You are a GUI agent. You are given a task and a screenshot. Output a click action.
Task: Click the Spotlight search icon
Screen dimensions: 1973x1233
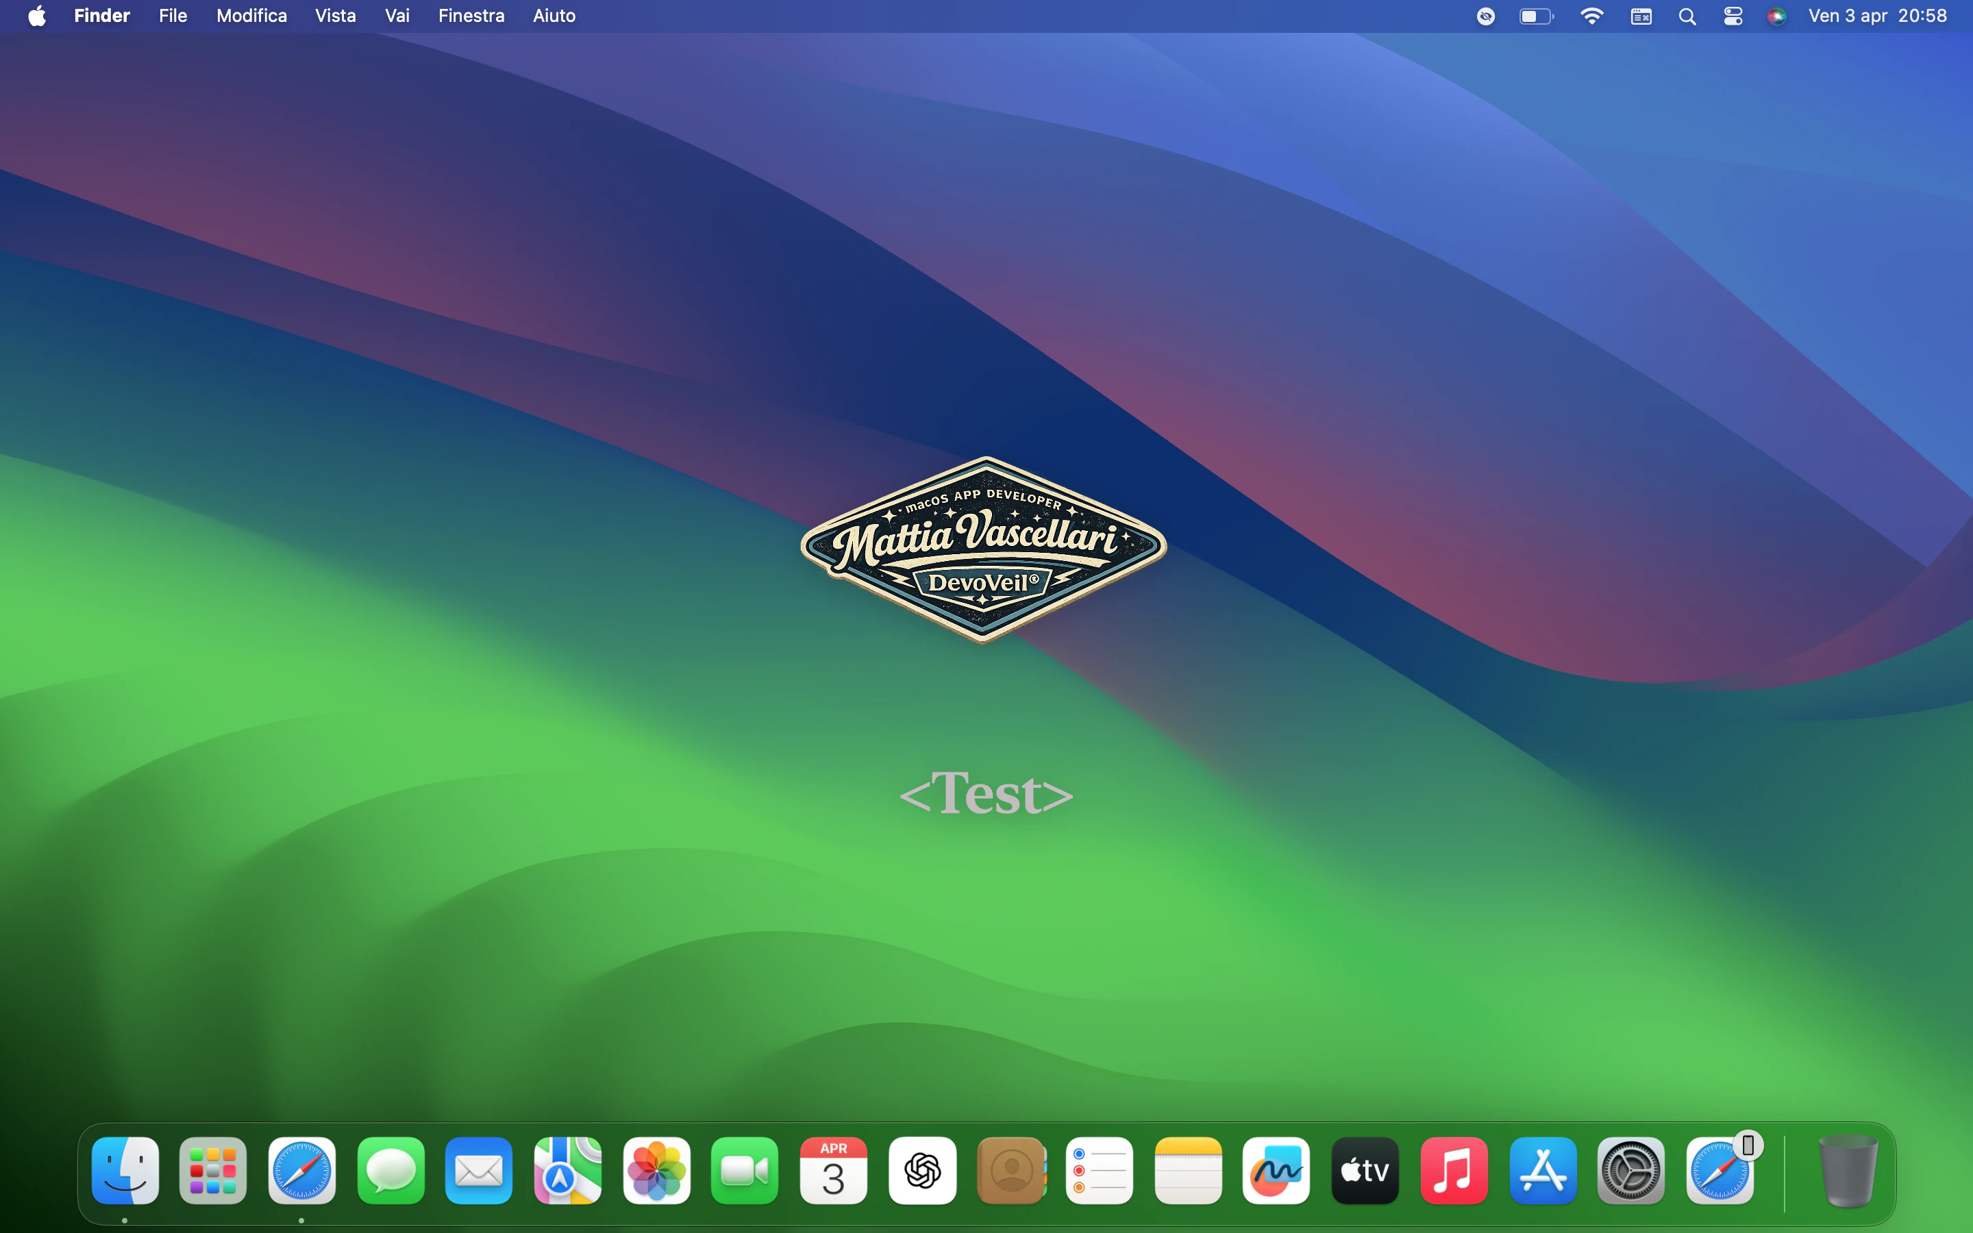tap(1687, 16)
